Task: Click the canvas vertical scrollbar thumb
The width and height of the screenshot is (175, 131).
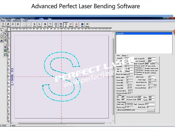Action: (x=113, y=77)
